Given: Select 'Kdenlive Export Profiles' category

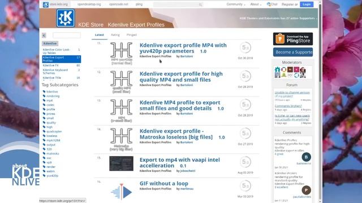Looking at the screenshot, I should [x=62, y=59].
